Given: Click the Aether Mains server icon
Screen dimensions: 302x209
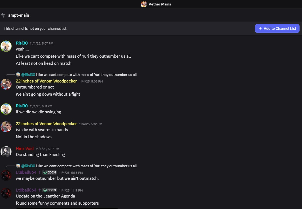Looking at the screenshot, I should pyautogui.click(x=144, y=4).
